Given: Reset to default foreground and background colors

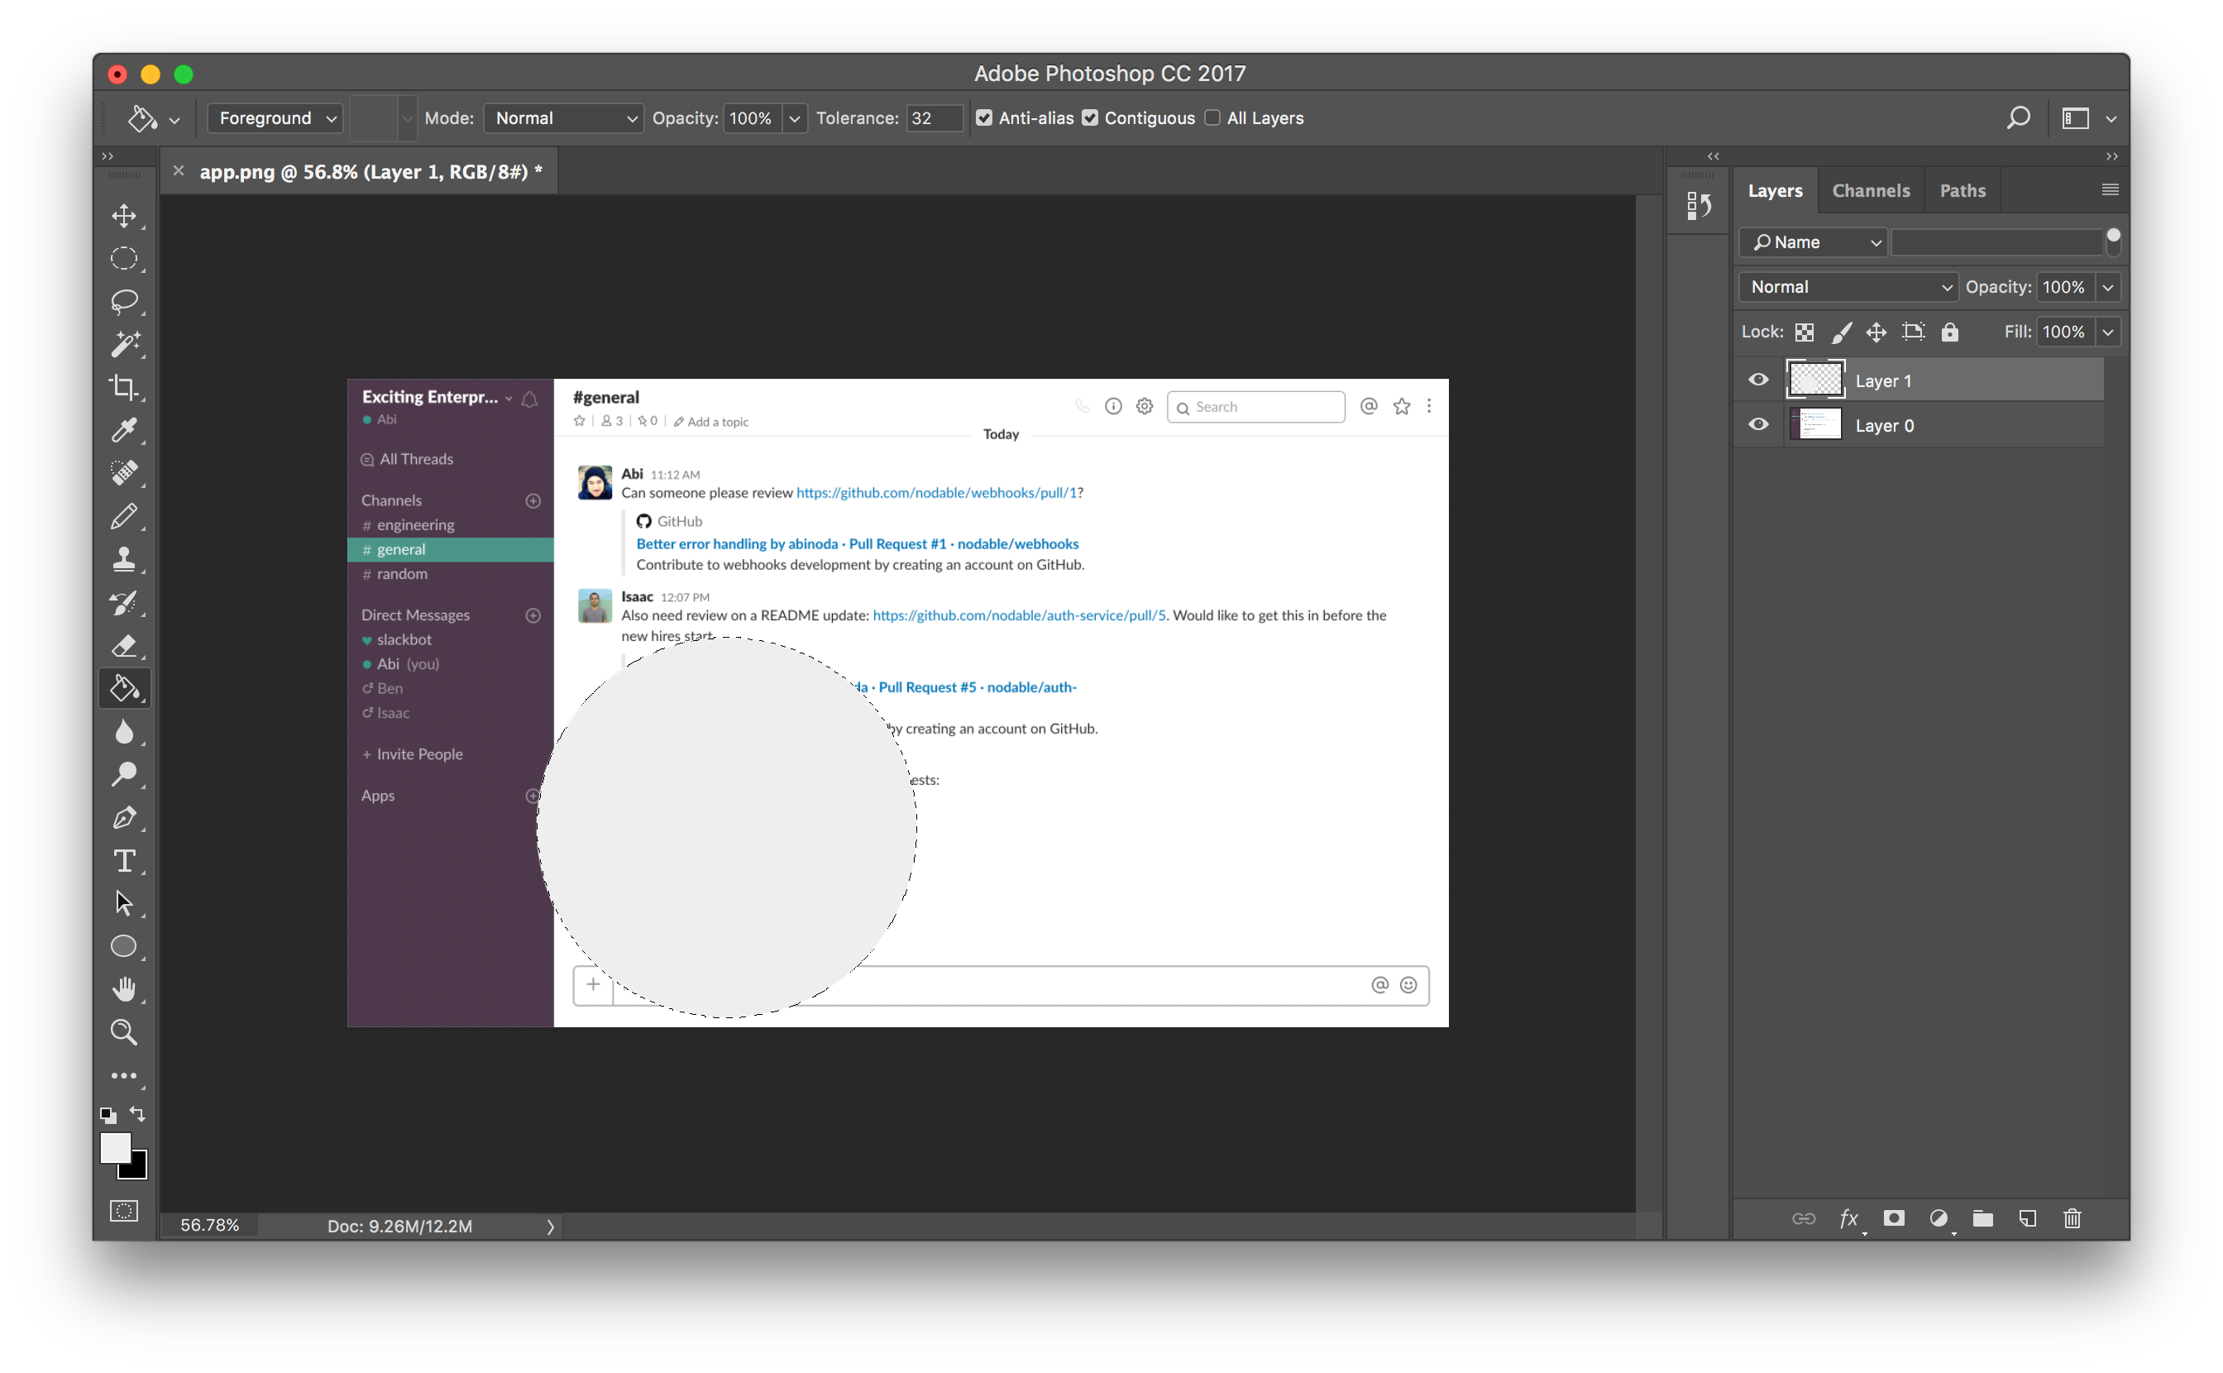Looking at the screenshot, I should tap(108, 1115).
